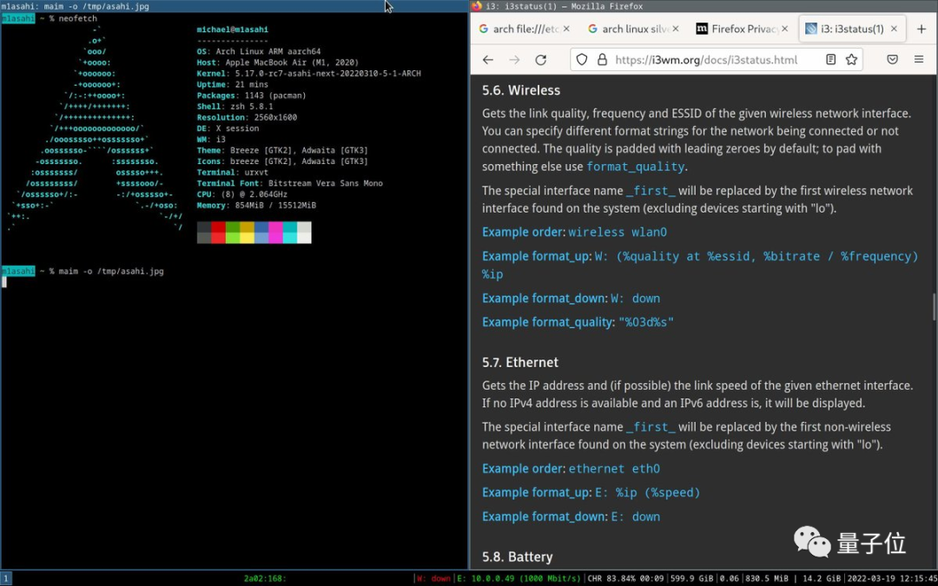Close the Firefox Privacy tab
The image size is (938, 586).
(784, 29)
